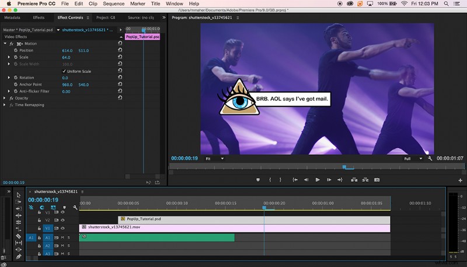Open the Fit zoom level dropdown
The width and height of the screenshot is (467, 267).
pos(214,158)
